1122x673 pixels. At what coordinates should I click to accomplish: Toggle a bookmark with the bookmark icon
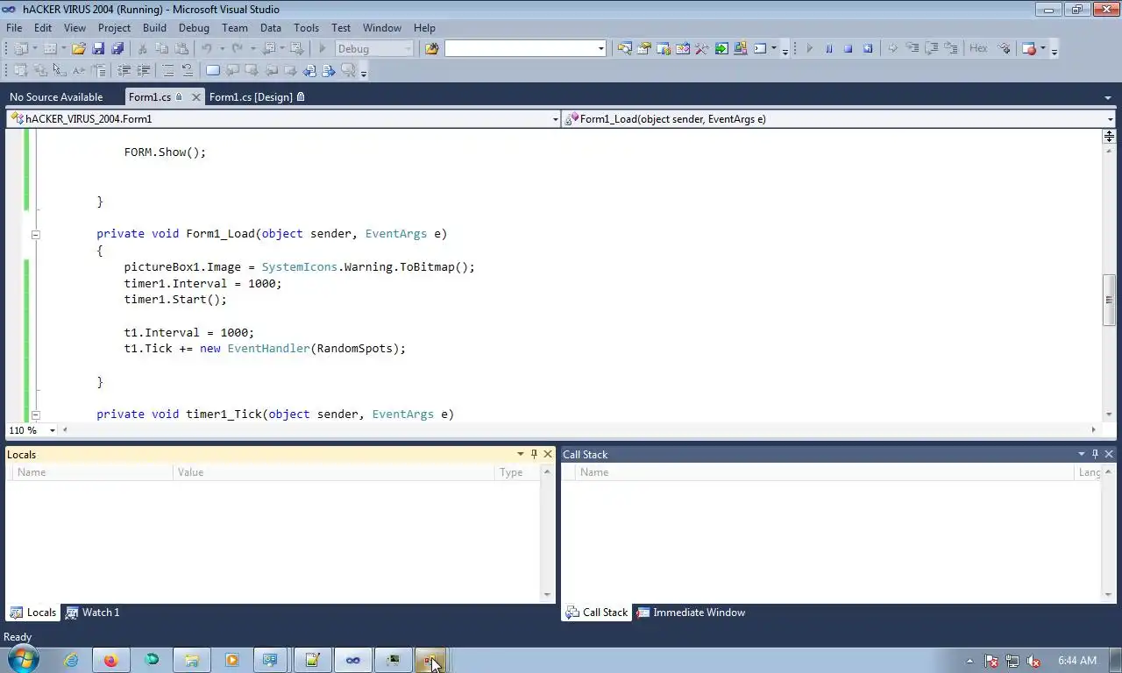(x=212, y=70)
